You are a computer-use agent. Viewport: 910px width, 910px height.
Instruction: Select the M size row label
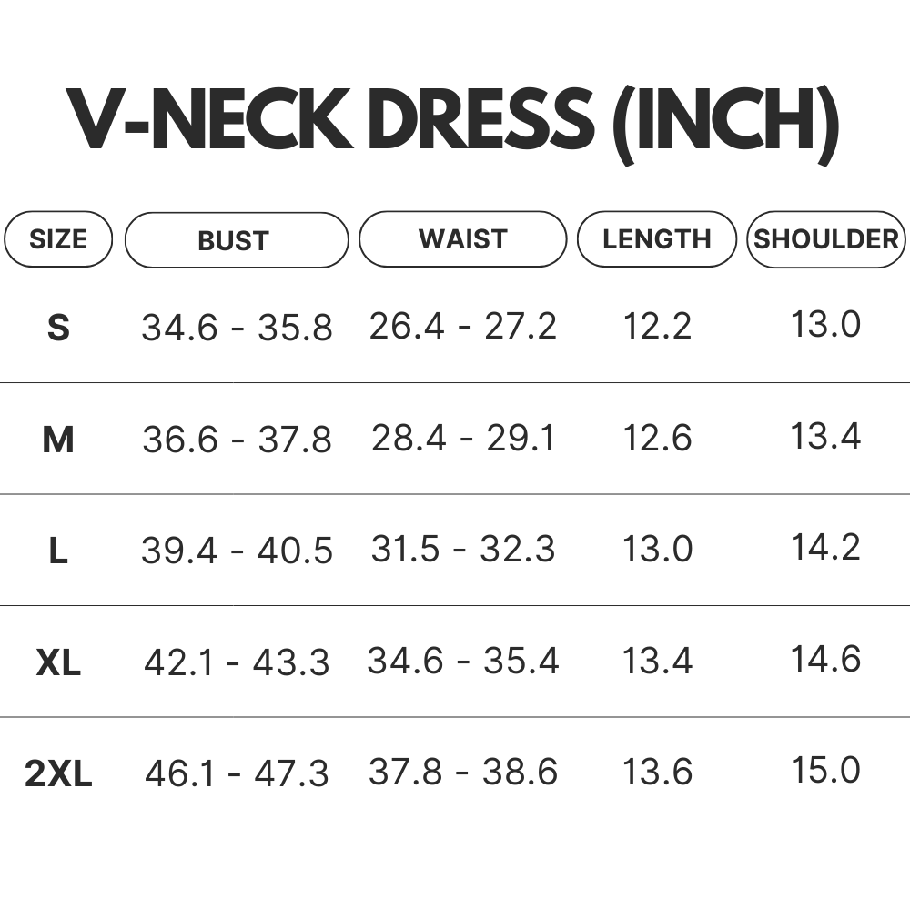tap(58, 440)
